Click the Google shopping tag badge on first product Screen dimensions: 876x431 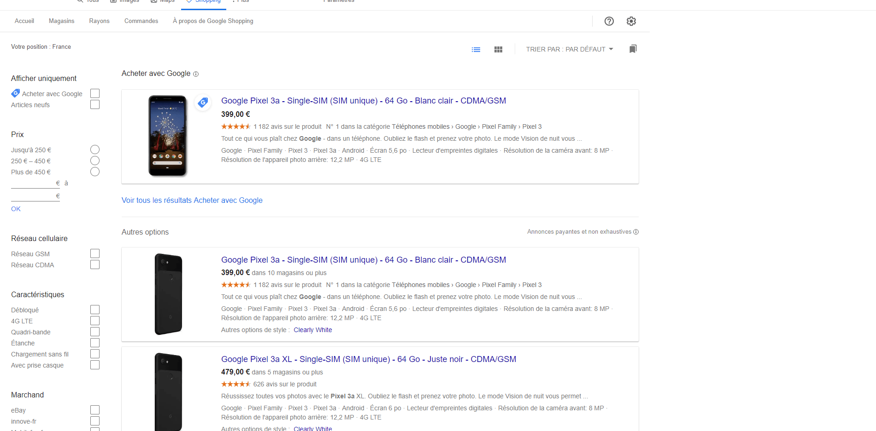203,103
